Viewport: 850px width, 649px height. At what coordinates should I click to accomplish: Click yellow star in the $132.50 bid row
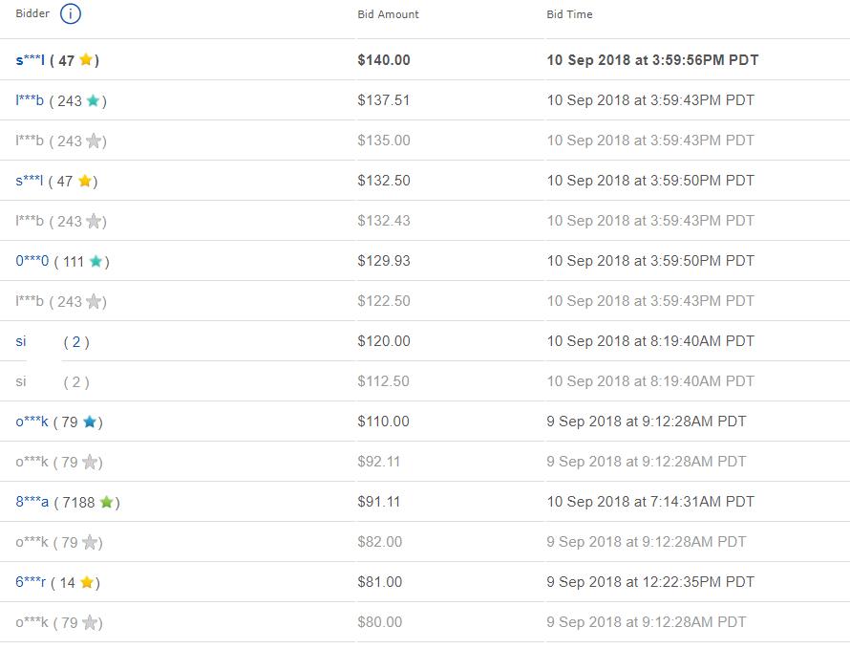84,181
